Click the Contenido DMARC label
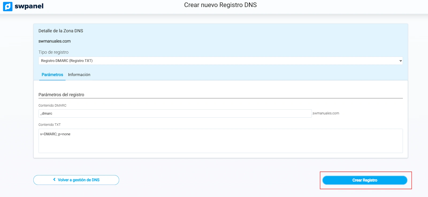 [x=52, y=106]
